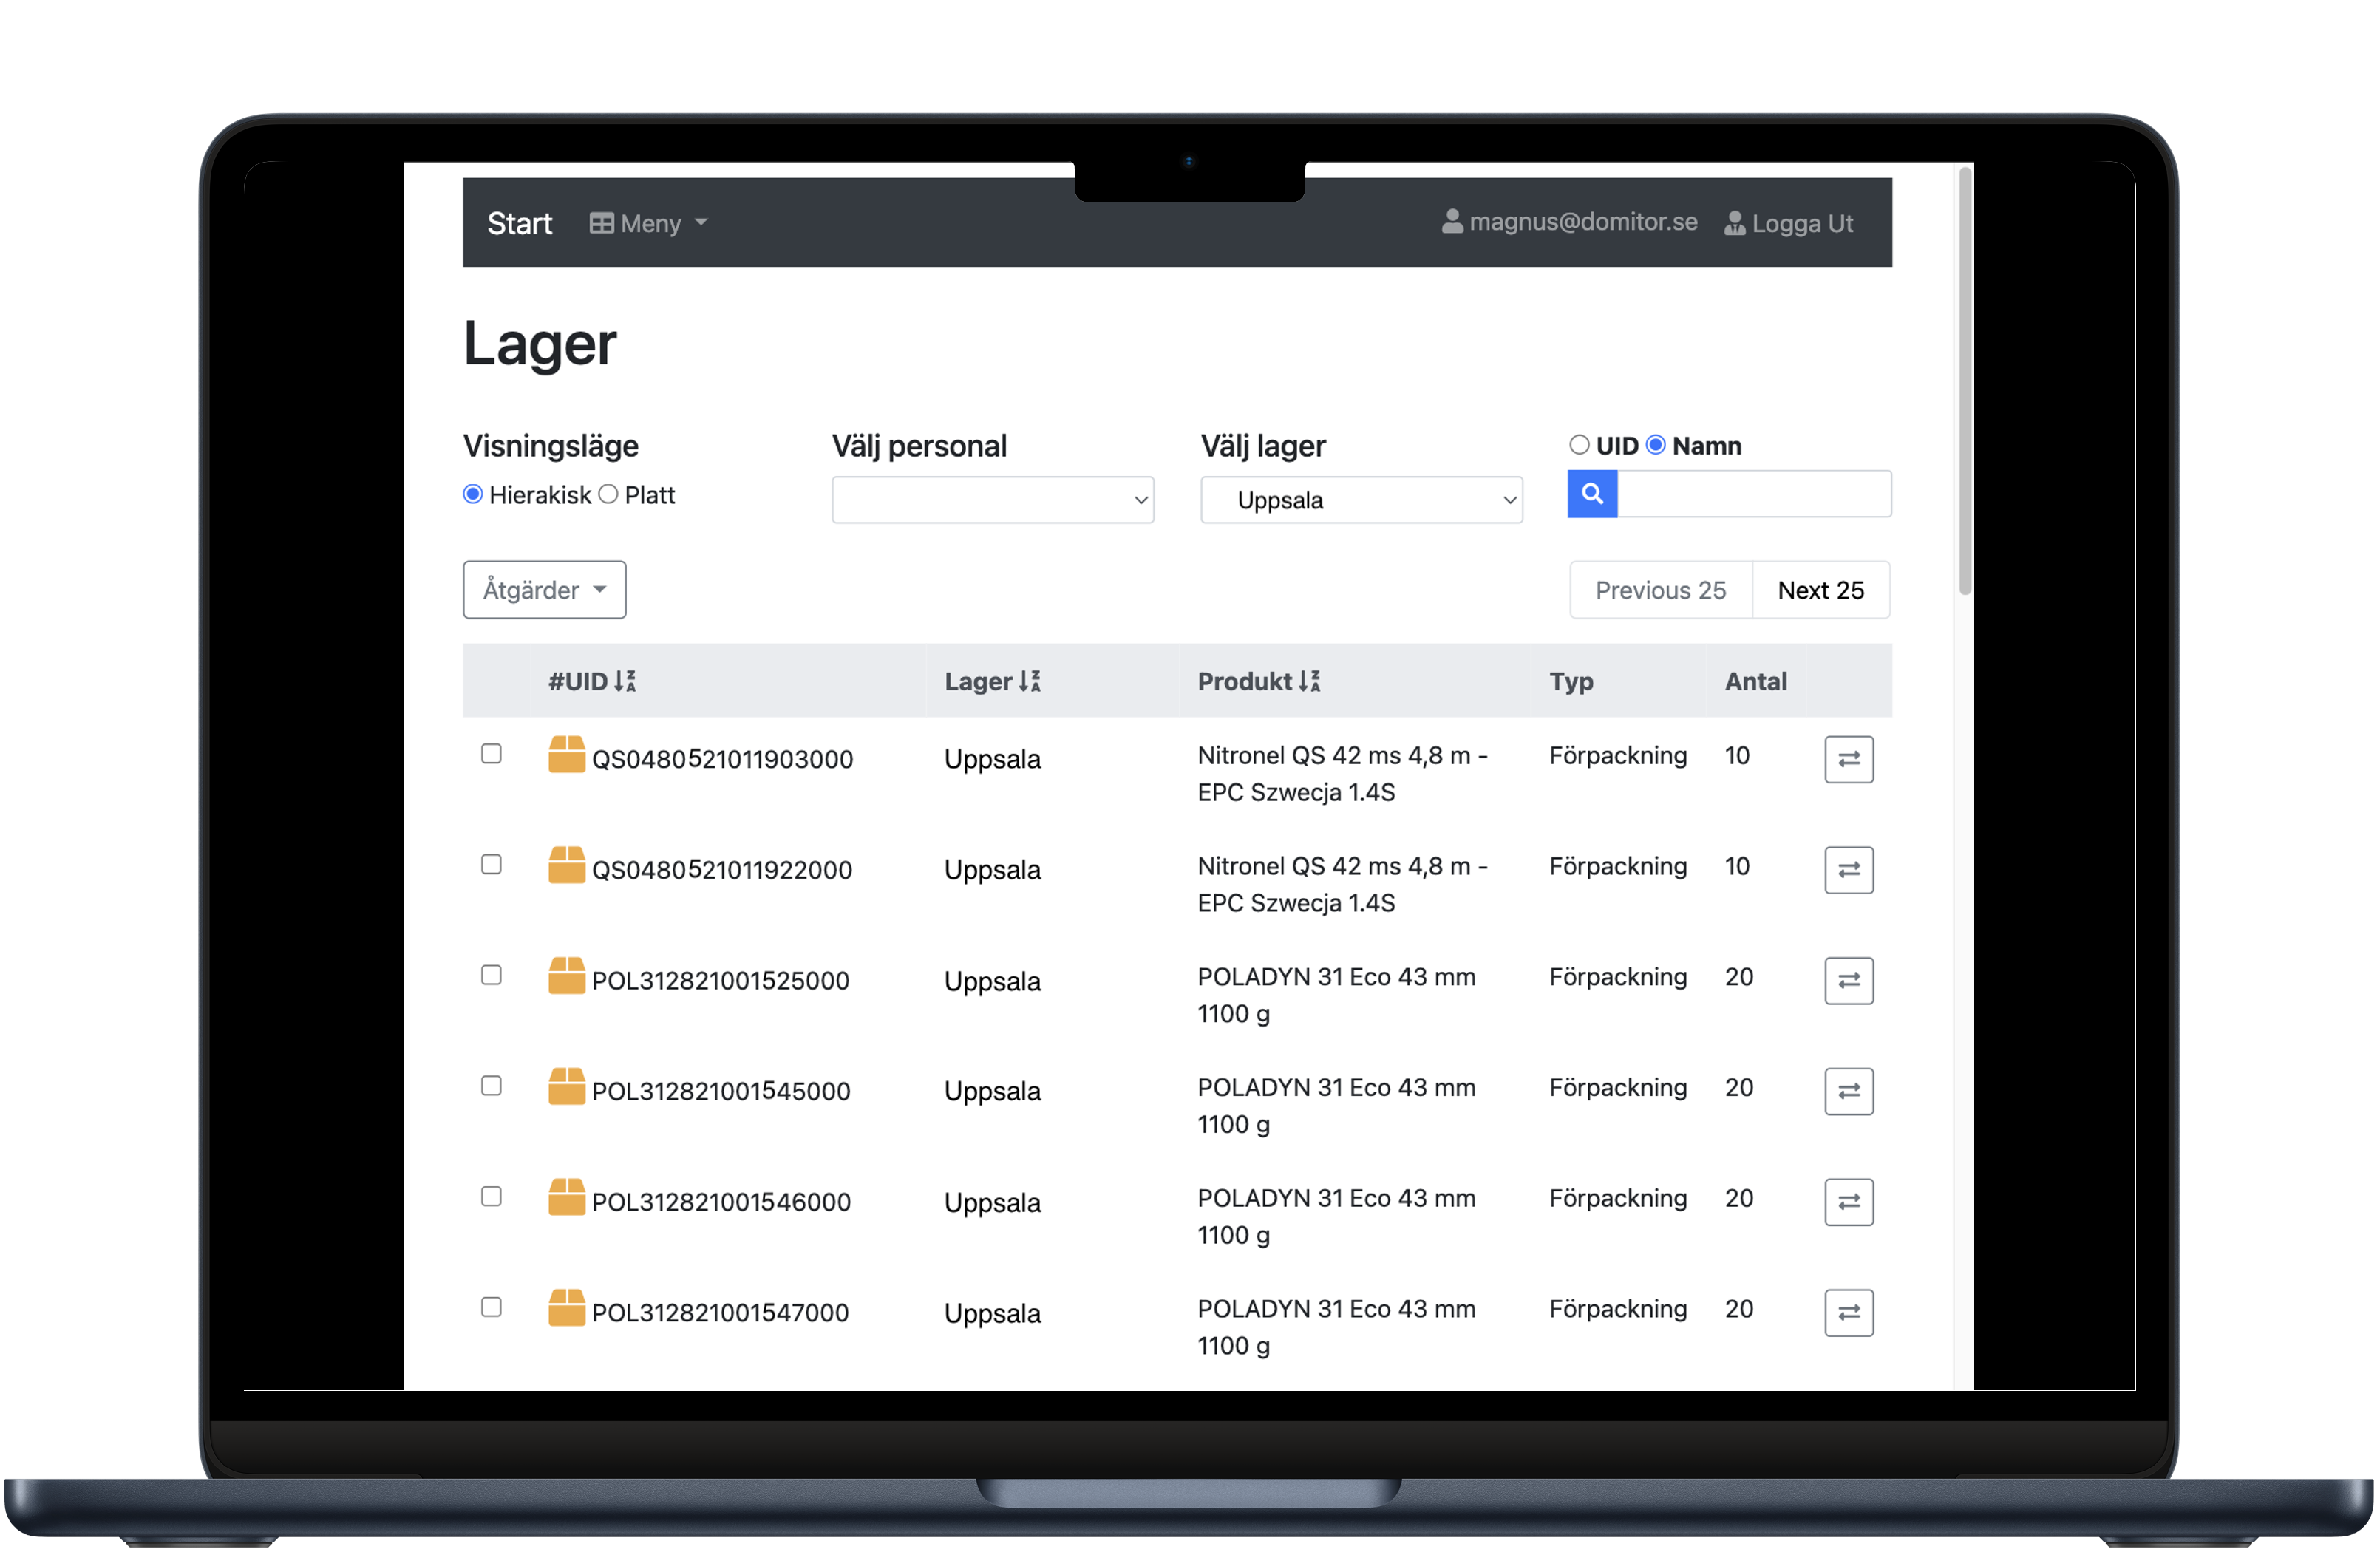Click the blue search magnifier icon
This screenshot has height=1552, width=2380.
click(1592, 494)
